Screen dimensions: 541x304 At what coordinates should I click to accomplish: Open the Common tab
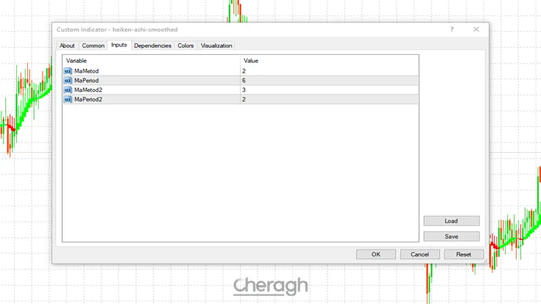point(93,46)
